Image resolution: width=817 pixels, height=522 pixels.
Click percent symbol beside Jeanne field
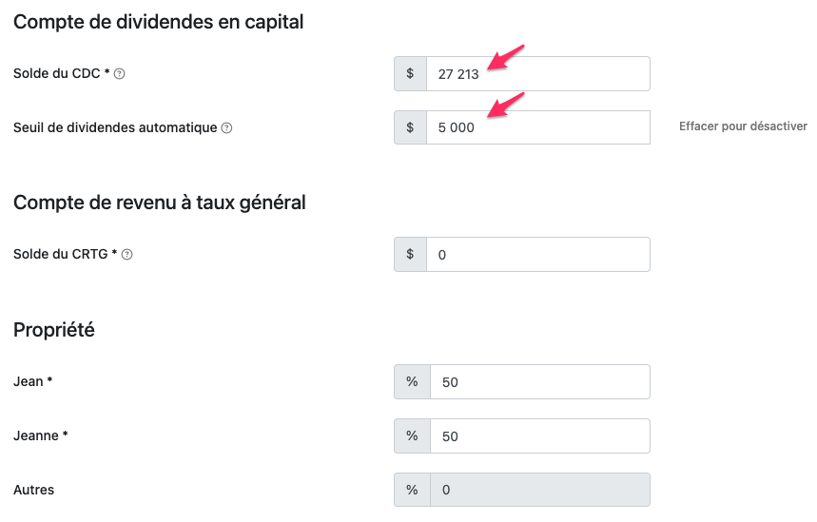pyautogui.click(x=412, y=435)
